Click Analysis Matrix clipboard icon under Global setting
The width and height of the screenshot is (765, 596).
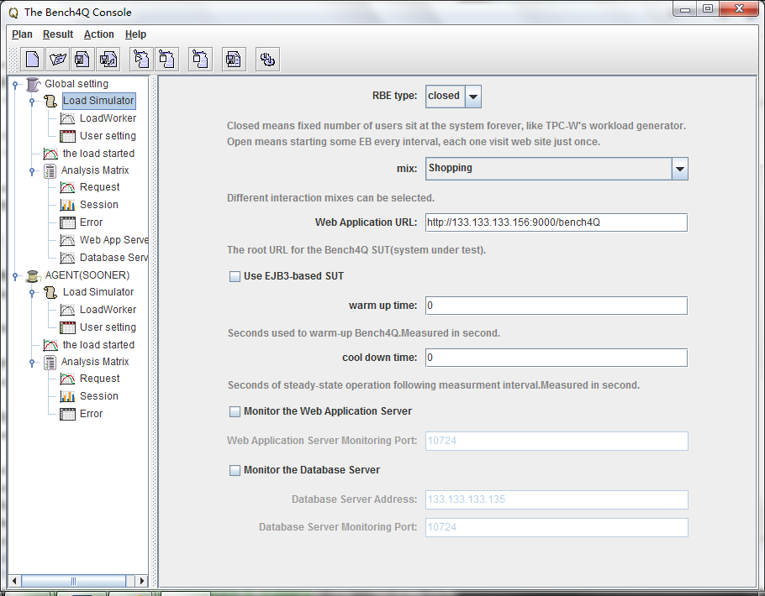coord(50,170)
